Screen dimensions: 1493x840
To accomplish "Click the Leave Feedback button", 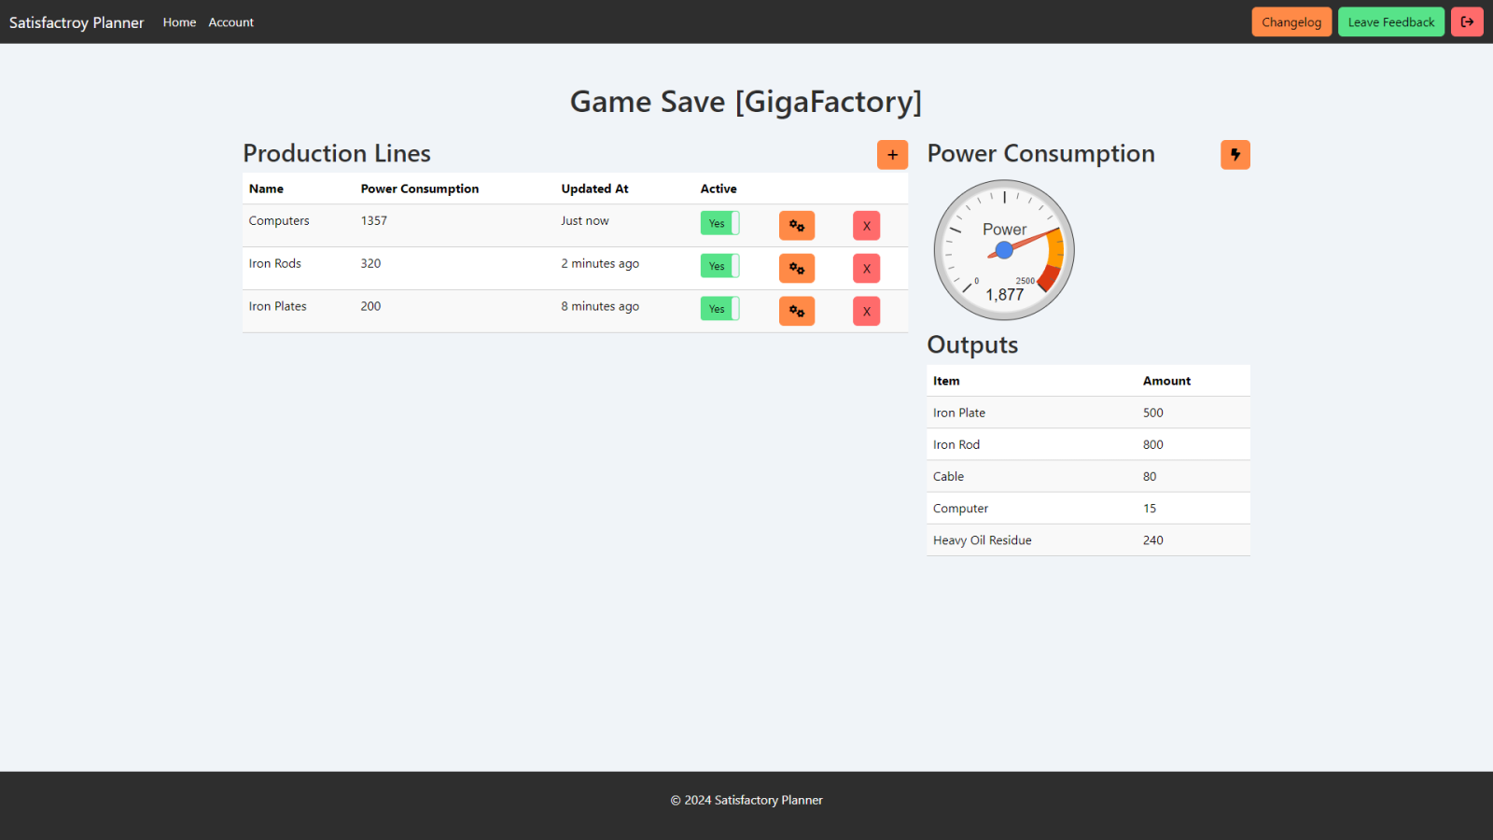I will point(1391,21).
